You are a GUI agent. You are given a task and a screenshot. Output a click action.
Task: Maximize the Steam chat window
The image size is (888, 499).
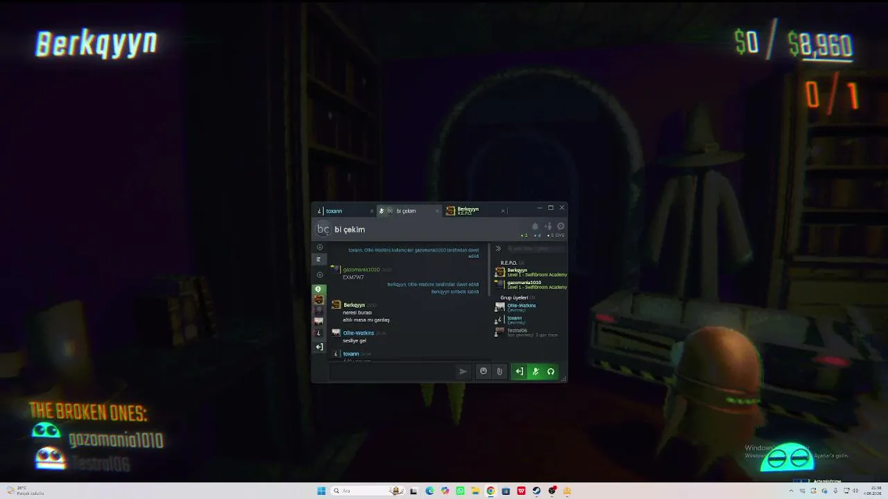point(551,208)
